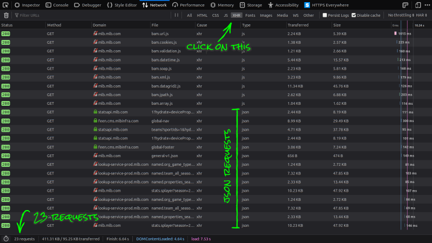Select the bam.array.js request
432x243 pixels.
pyautogui.click(x=216, y=103)
